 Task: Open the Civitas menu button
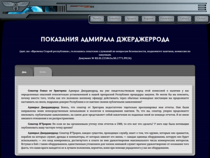tap(201, 19)
